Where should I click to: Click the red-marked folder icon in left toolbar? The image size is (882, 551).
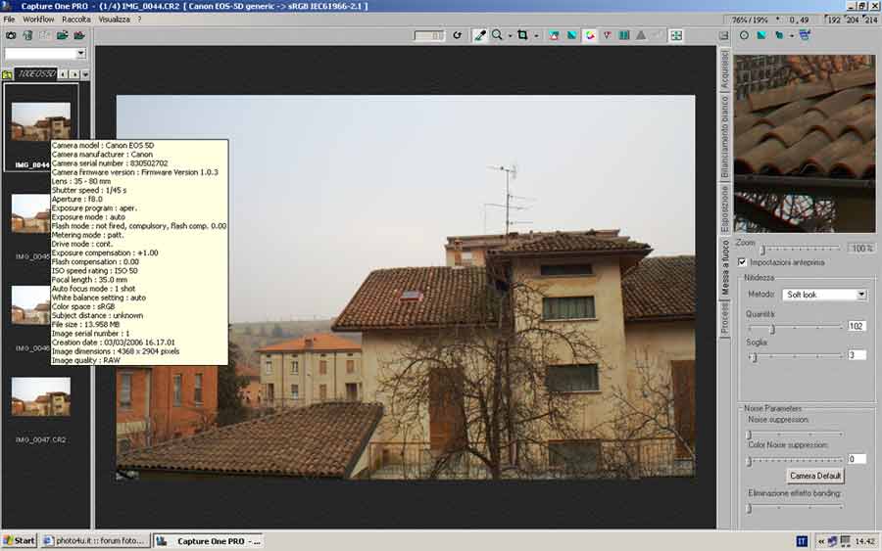click(x=79, y=35)
